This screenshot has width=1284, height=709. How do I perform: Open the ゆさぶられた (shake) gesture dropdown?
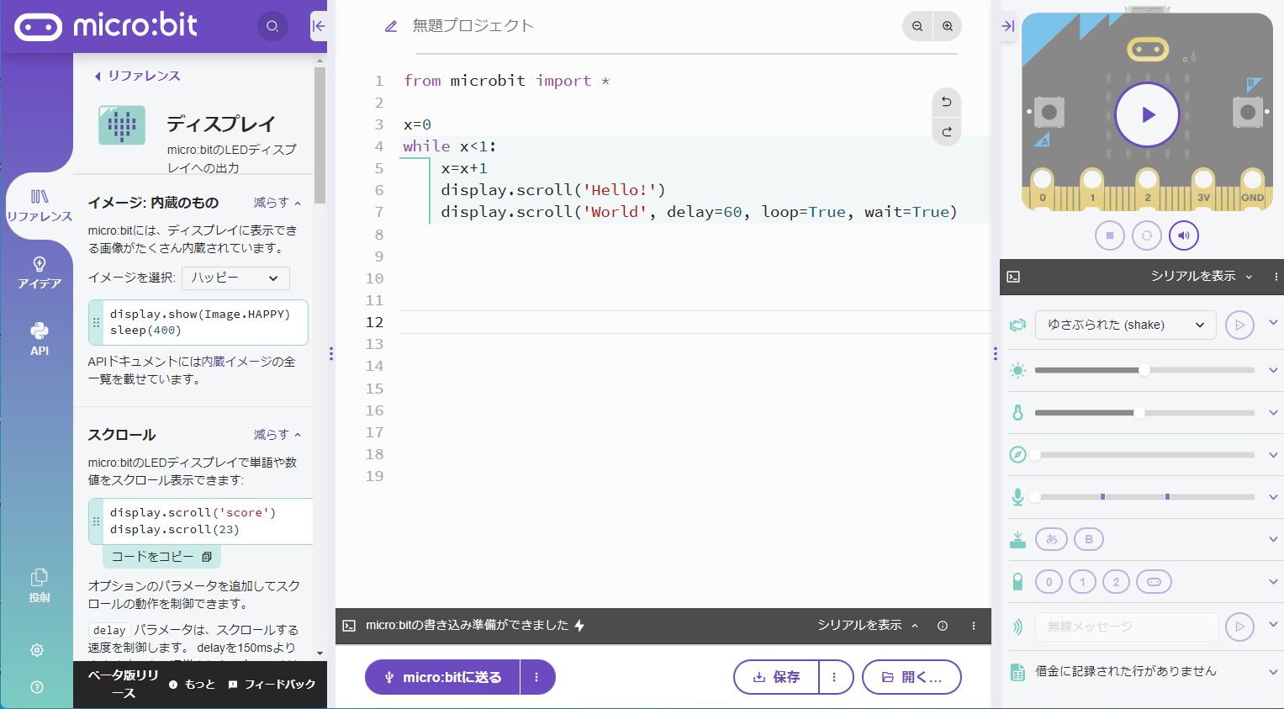pyautogui.click(x=1126, y=325)
